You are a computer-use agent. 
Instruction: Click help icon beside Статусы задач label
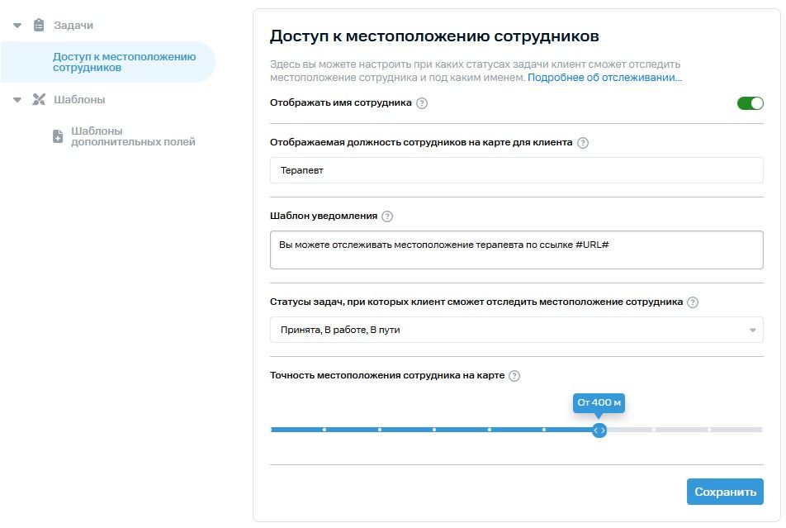coord(693,302)
